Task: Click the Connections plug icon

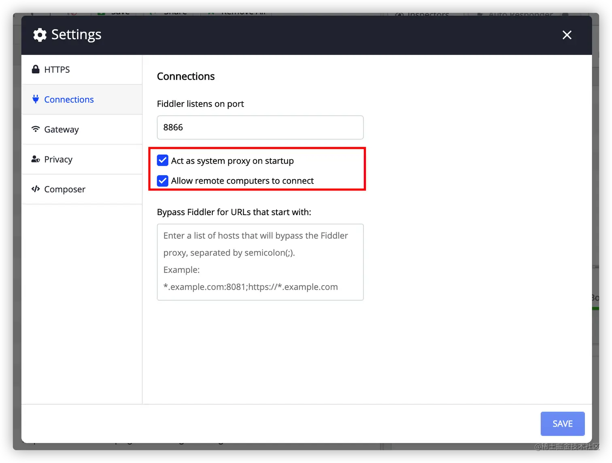Action: point(36,99)
